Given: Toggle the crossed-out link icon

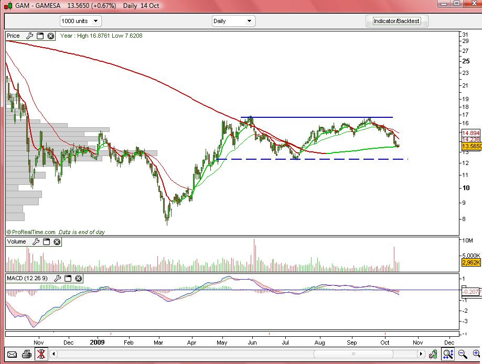Looking at the screenshot, I should tap(41, 354).
